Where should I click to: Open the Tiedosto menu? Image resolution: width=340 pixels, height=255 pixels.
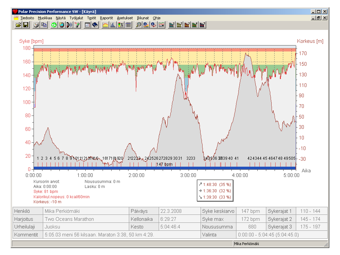click(27, 18)
